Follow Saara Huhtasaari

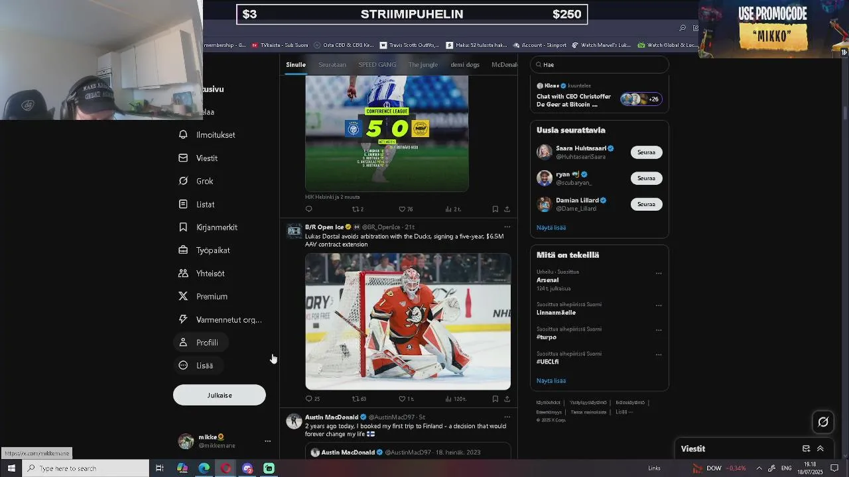[646, 152]
